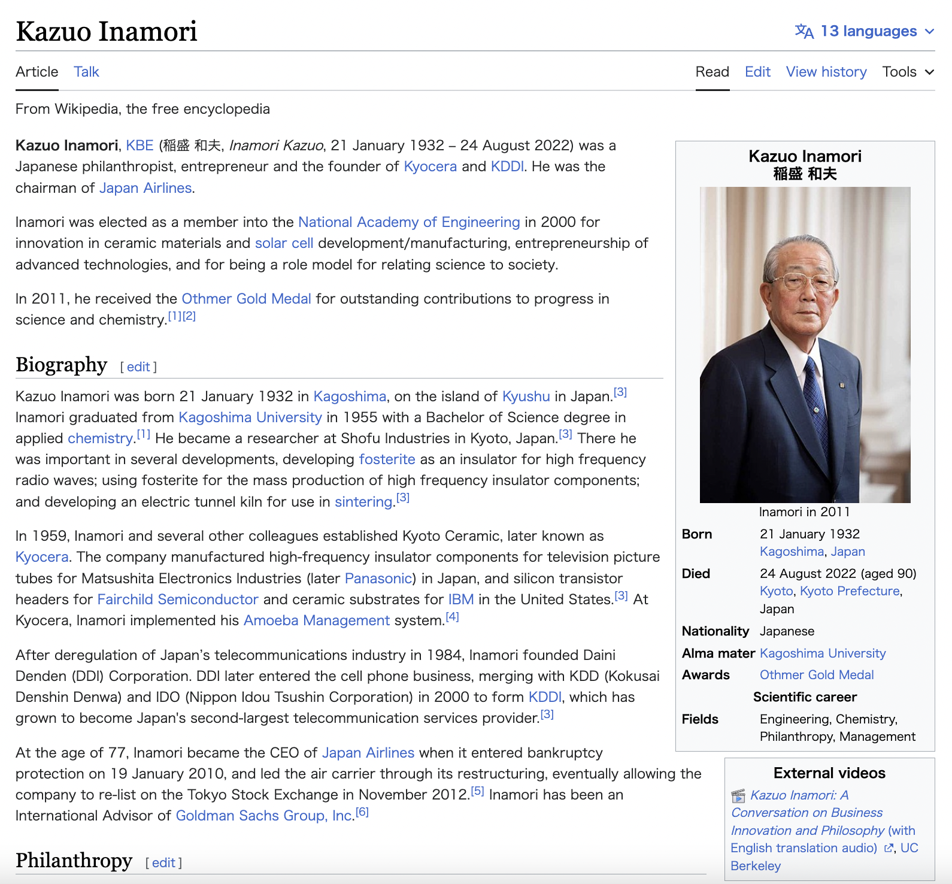Open Othmer Gold Medal link in the Awards row

coord(817,675)
